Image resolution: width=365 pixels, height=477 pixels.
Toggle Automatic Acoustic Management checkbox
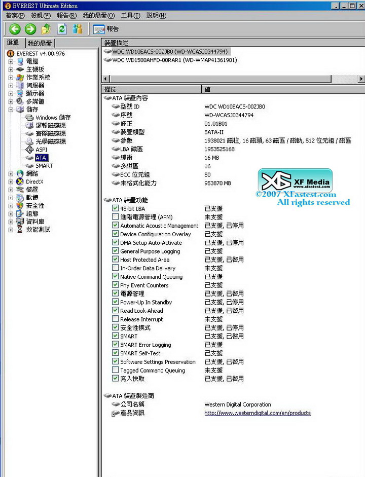(115, 225)
